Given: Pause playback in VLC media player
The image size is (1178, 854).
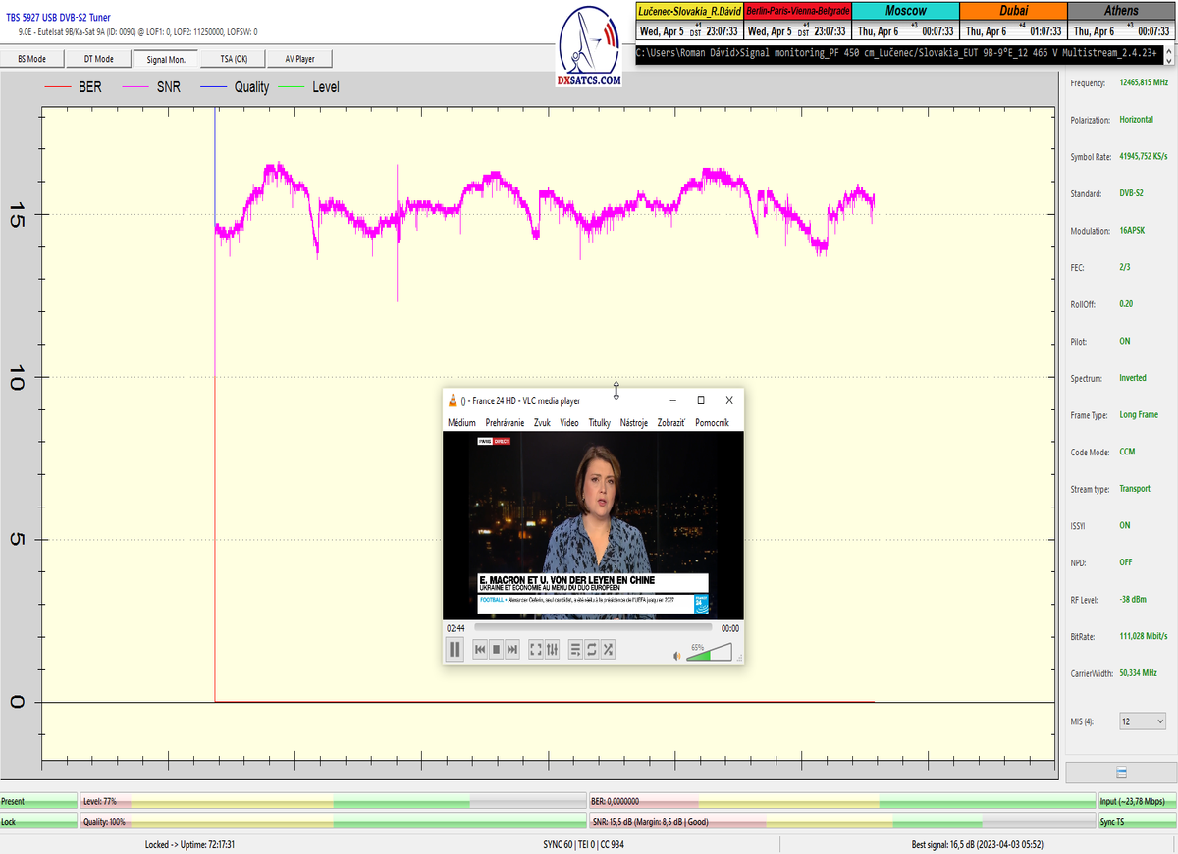Looking at the screenshot, I should click(455, 649).
